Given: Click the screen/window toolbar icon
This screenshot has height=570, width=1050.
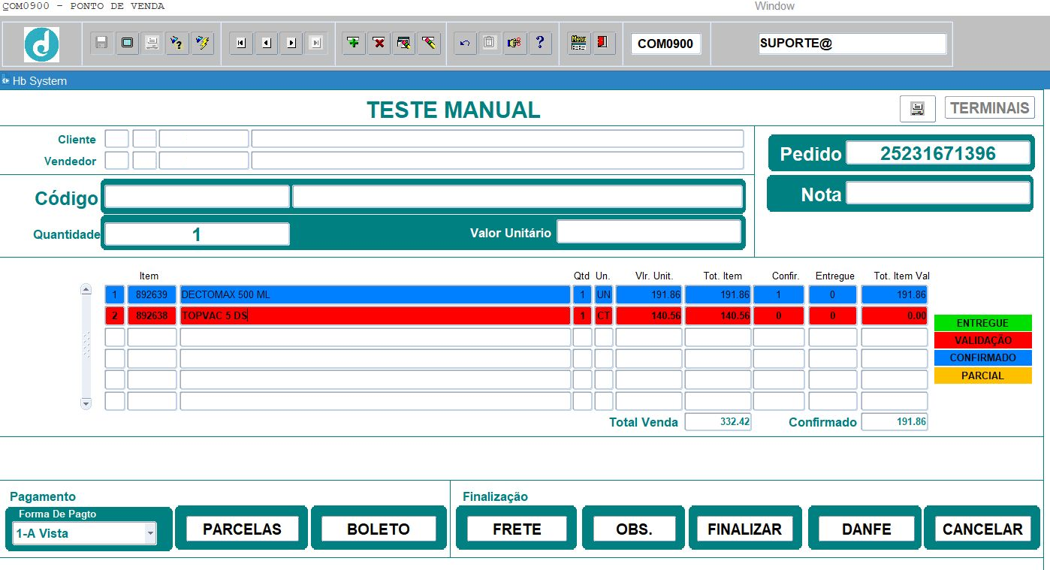Looking at the screenshot, I should (x=127, y=43).
